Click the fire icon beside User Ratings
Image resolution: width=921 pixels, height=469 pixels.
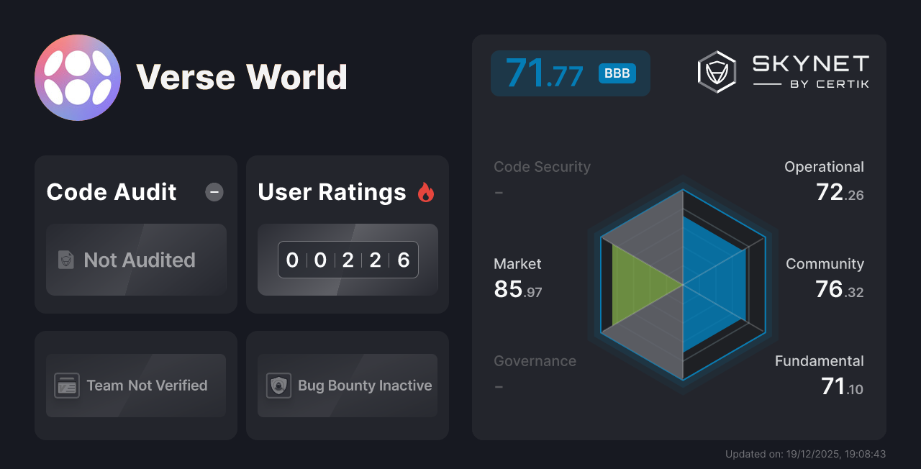tap(426, 191)
